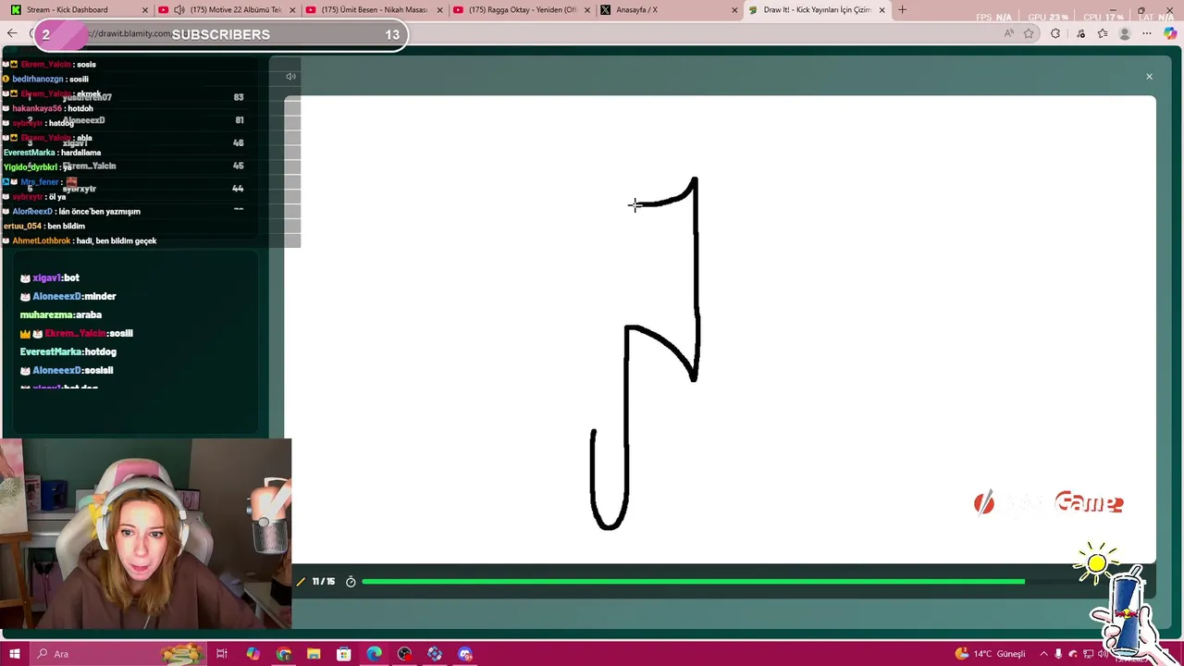
Task: Switch to Ümit Besen - Nikah Masası tab
Action: [375, 10]
